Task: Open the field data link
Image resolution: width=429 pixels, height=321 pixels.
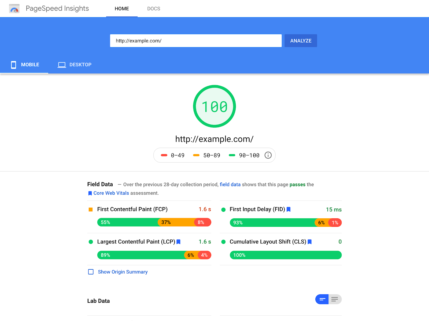Action: click(x=230, y=185)
